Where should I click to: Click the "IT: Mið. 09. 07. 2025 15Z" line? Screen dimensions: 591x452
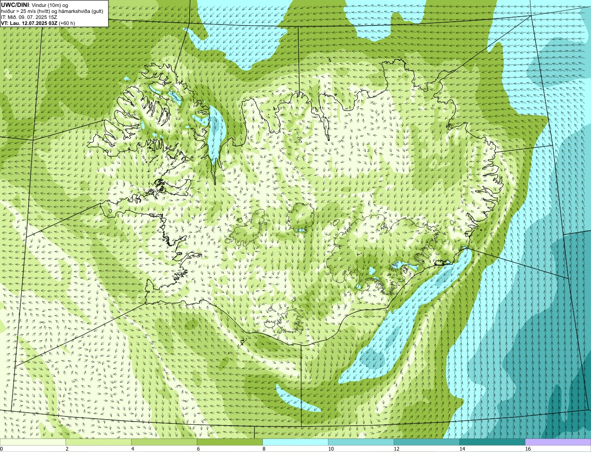pos(29,17)
